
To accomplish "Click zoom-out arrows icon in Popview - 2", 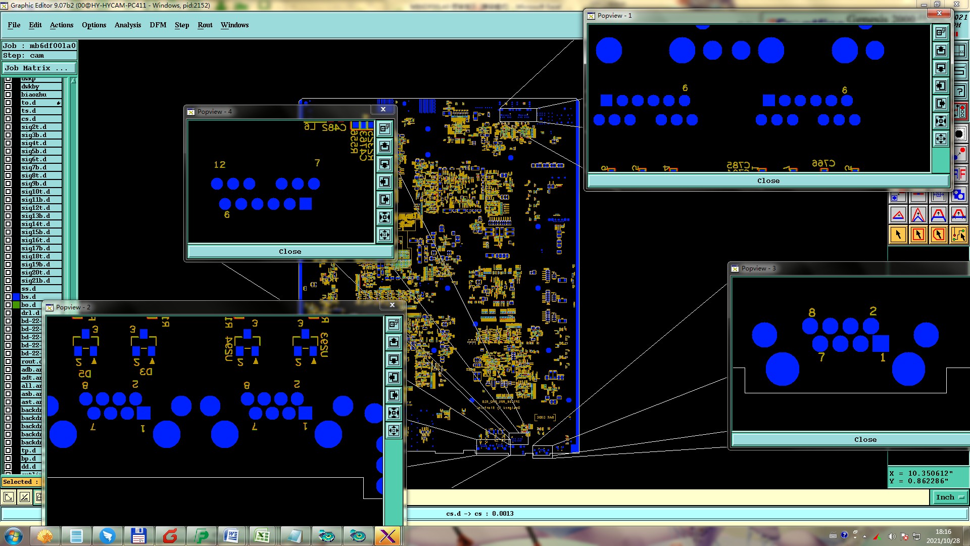I will pyautogui.click(x=394, y=430).
